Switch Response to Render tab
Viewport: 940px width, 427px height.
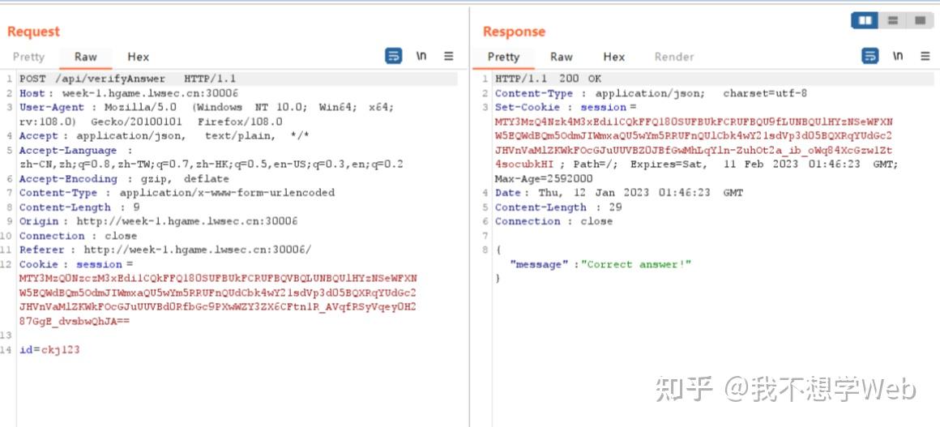674,57
